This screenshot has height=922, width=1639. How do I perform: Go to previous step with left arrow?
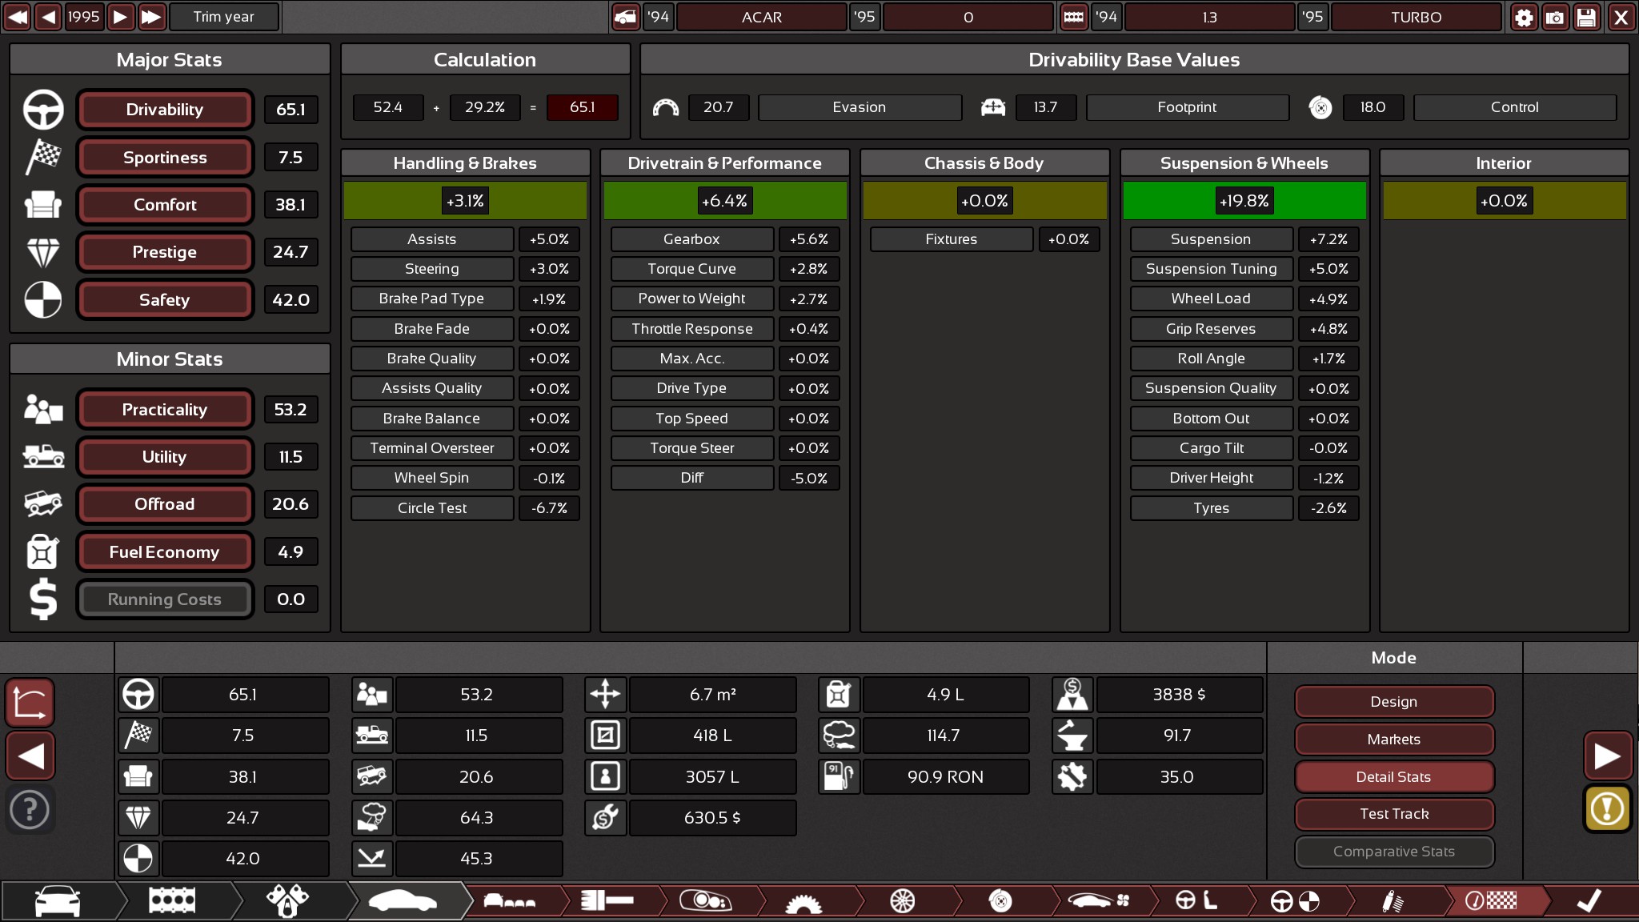[30, 756]
